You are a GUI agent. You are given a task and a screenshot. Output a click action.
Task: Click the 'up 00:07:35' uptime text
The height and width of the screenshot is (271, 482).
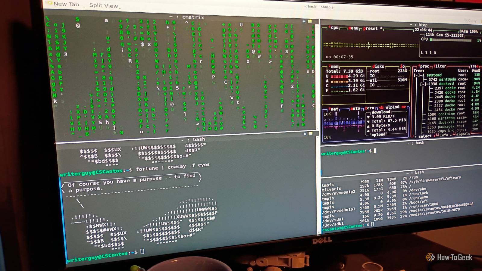point(340,57)
